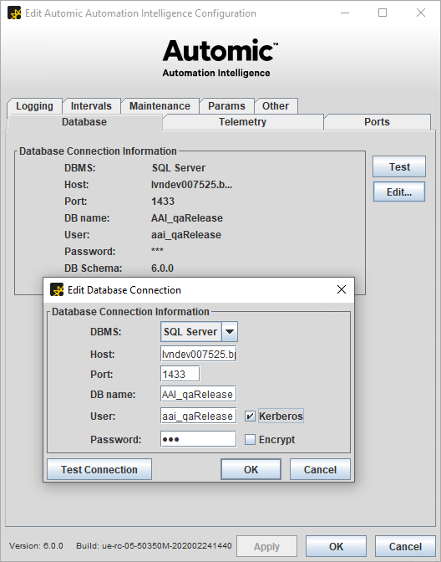Click the Test button in main window
This screenshot has height=562, width=441.
pos(399,166)
